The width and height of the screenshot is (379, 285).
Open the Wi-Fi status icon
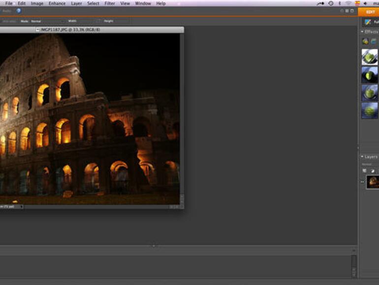click(347, 3)
